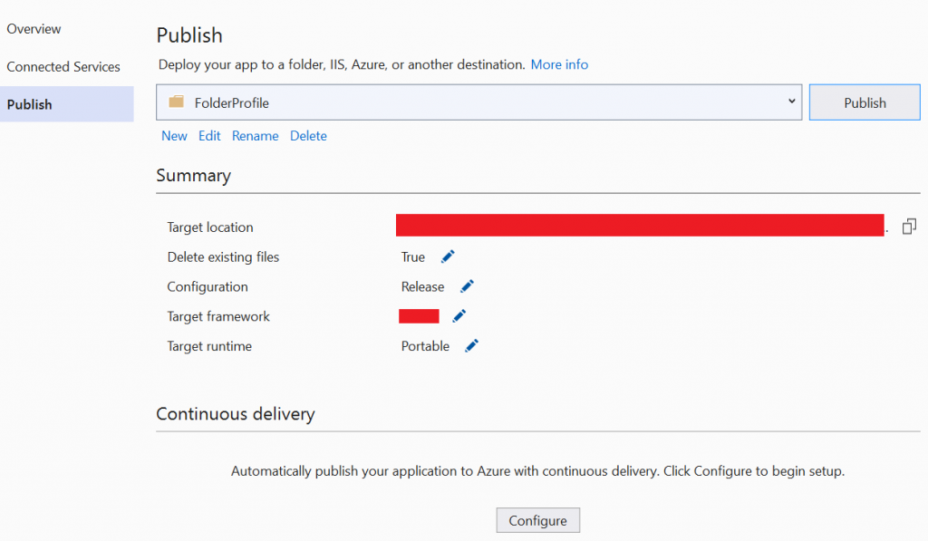Edit the Target framework with pencil icon

pos(459,315)
